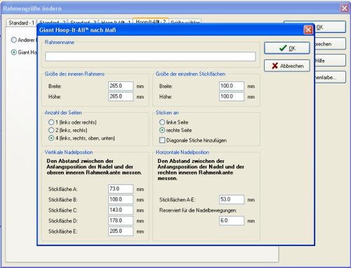Edit Stickfläche D value 178.0

pos(121,220)
